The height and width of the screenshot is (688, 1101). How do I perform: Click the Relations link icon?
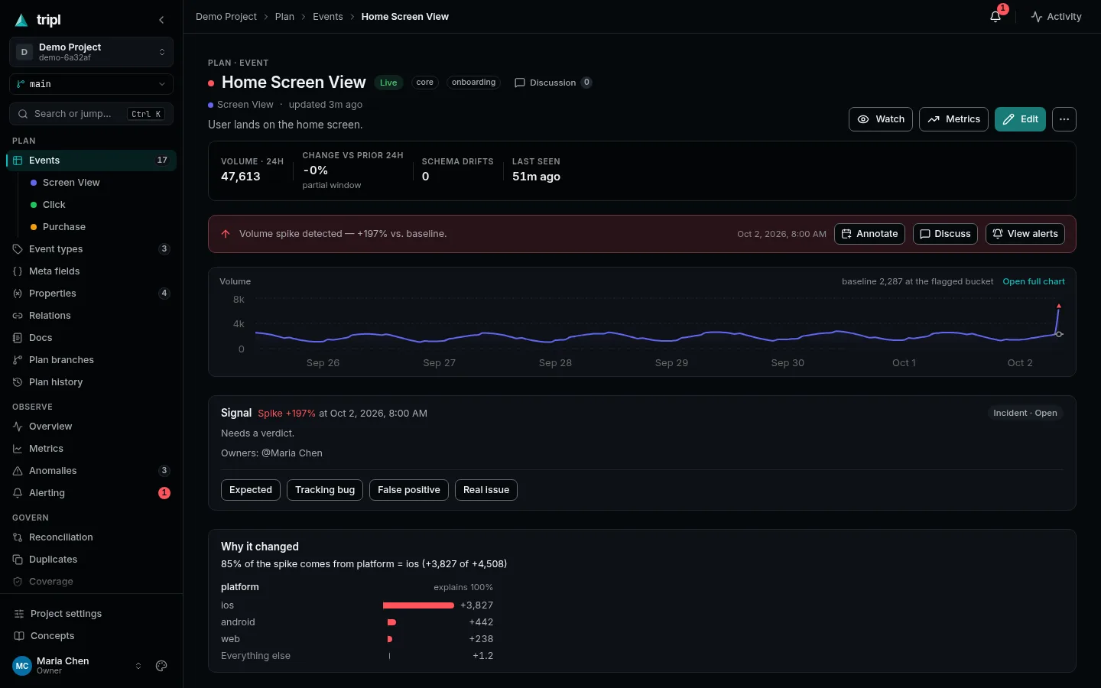[18, 316]
